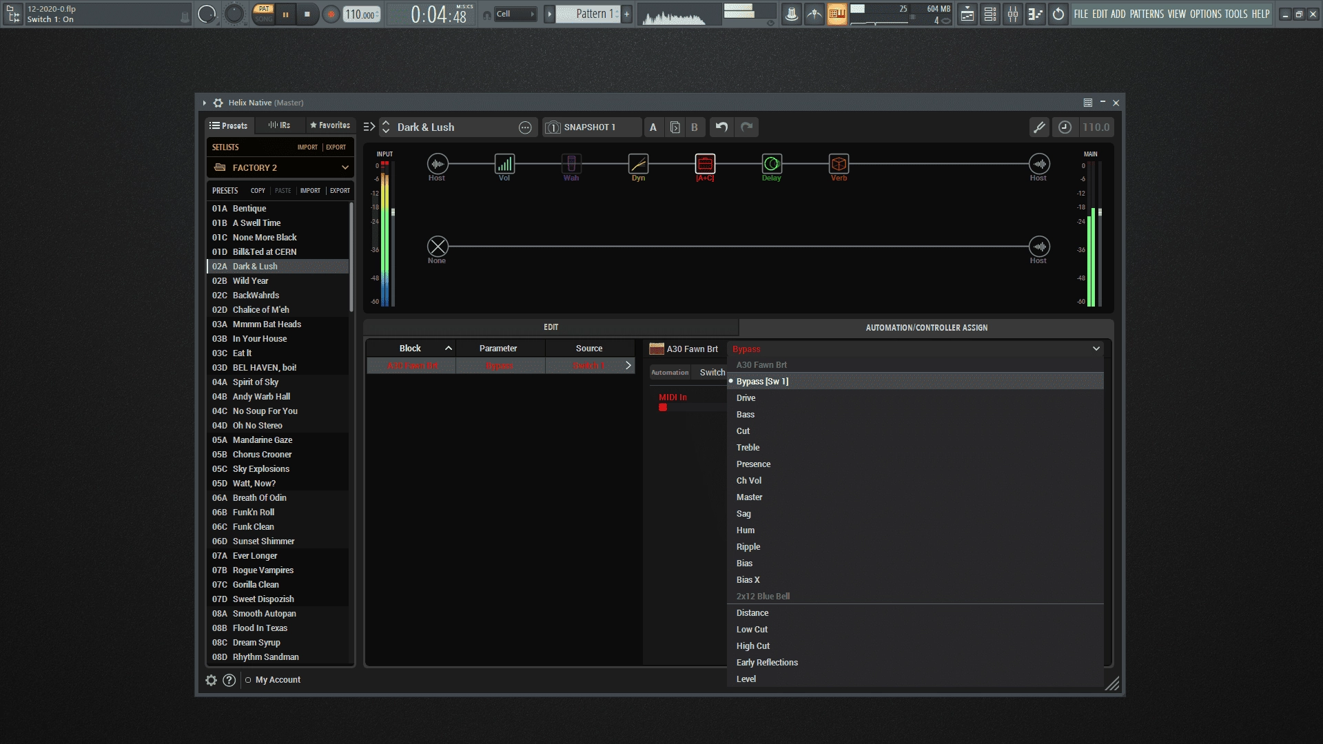Expand the Helix Native plugin menu arrow
The width and height of the screenshot is (1323, 744).
click(205, 103)
